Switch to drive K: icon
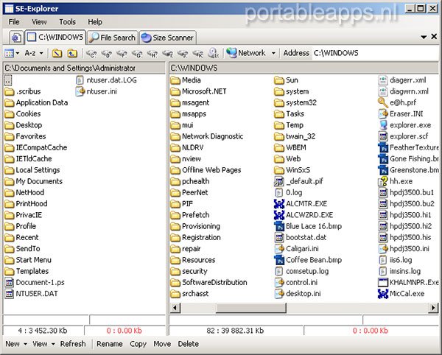This screenshot has height=355, width=442. [198, 53]
